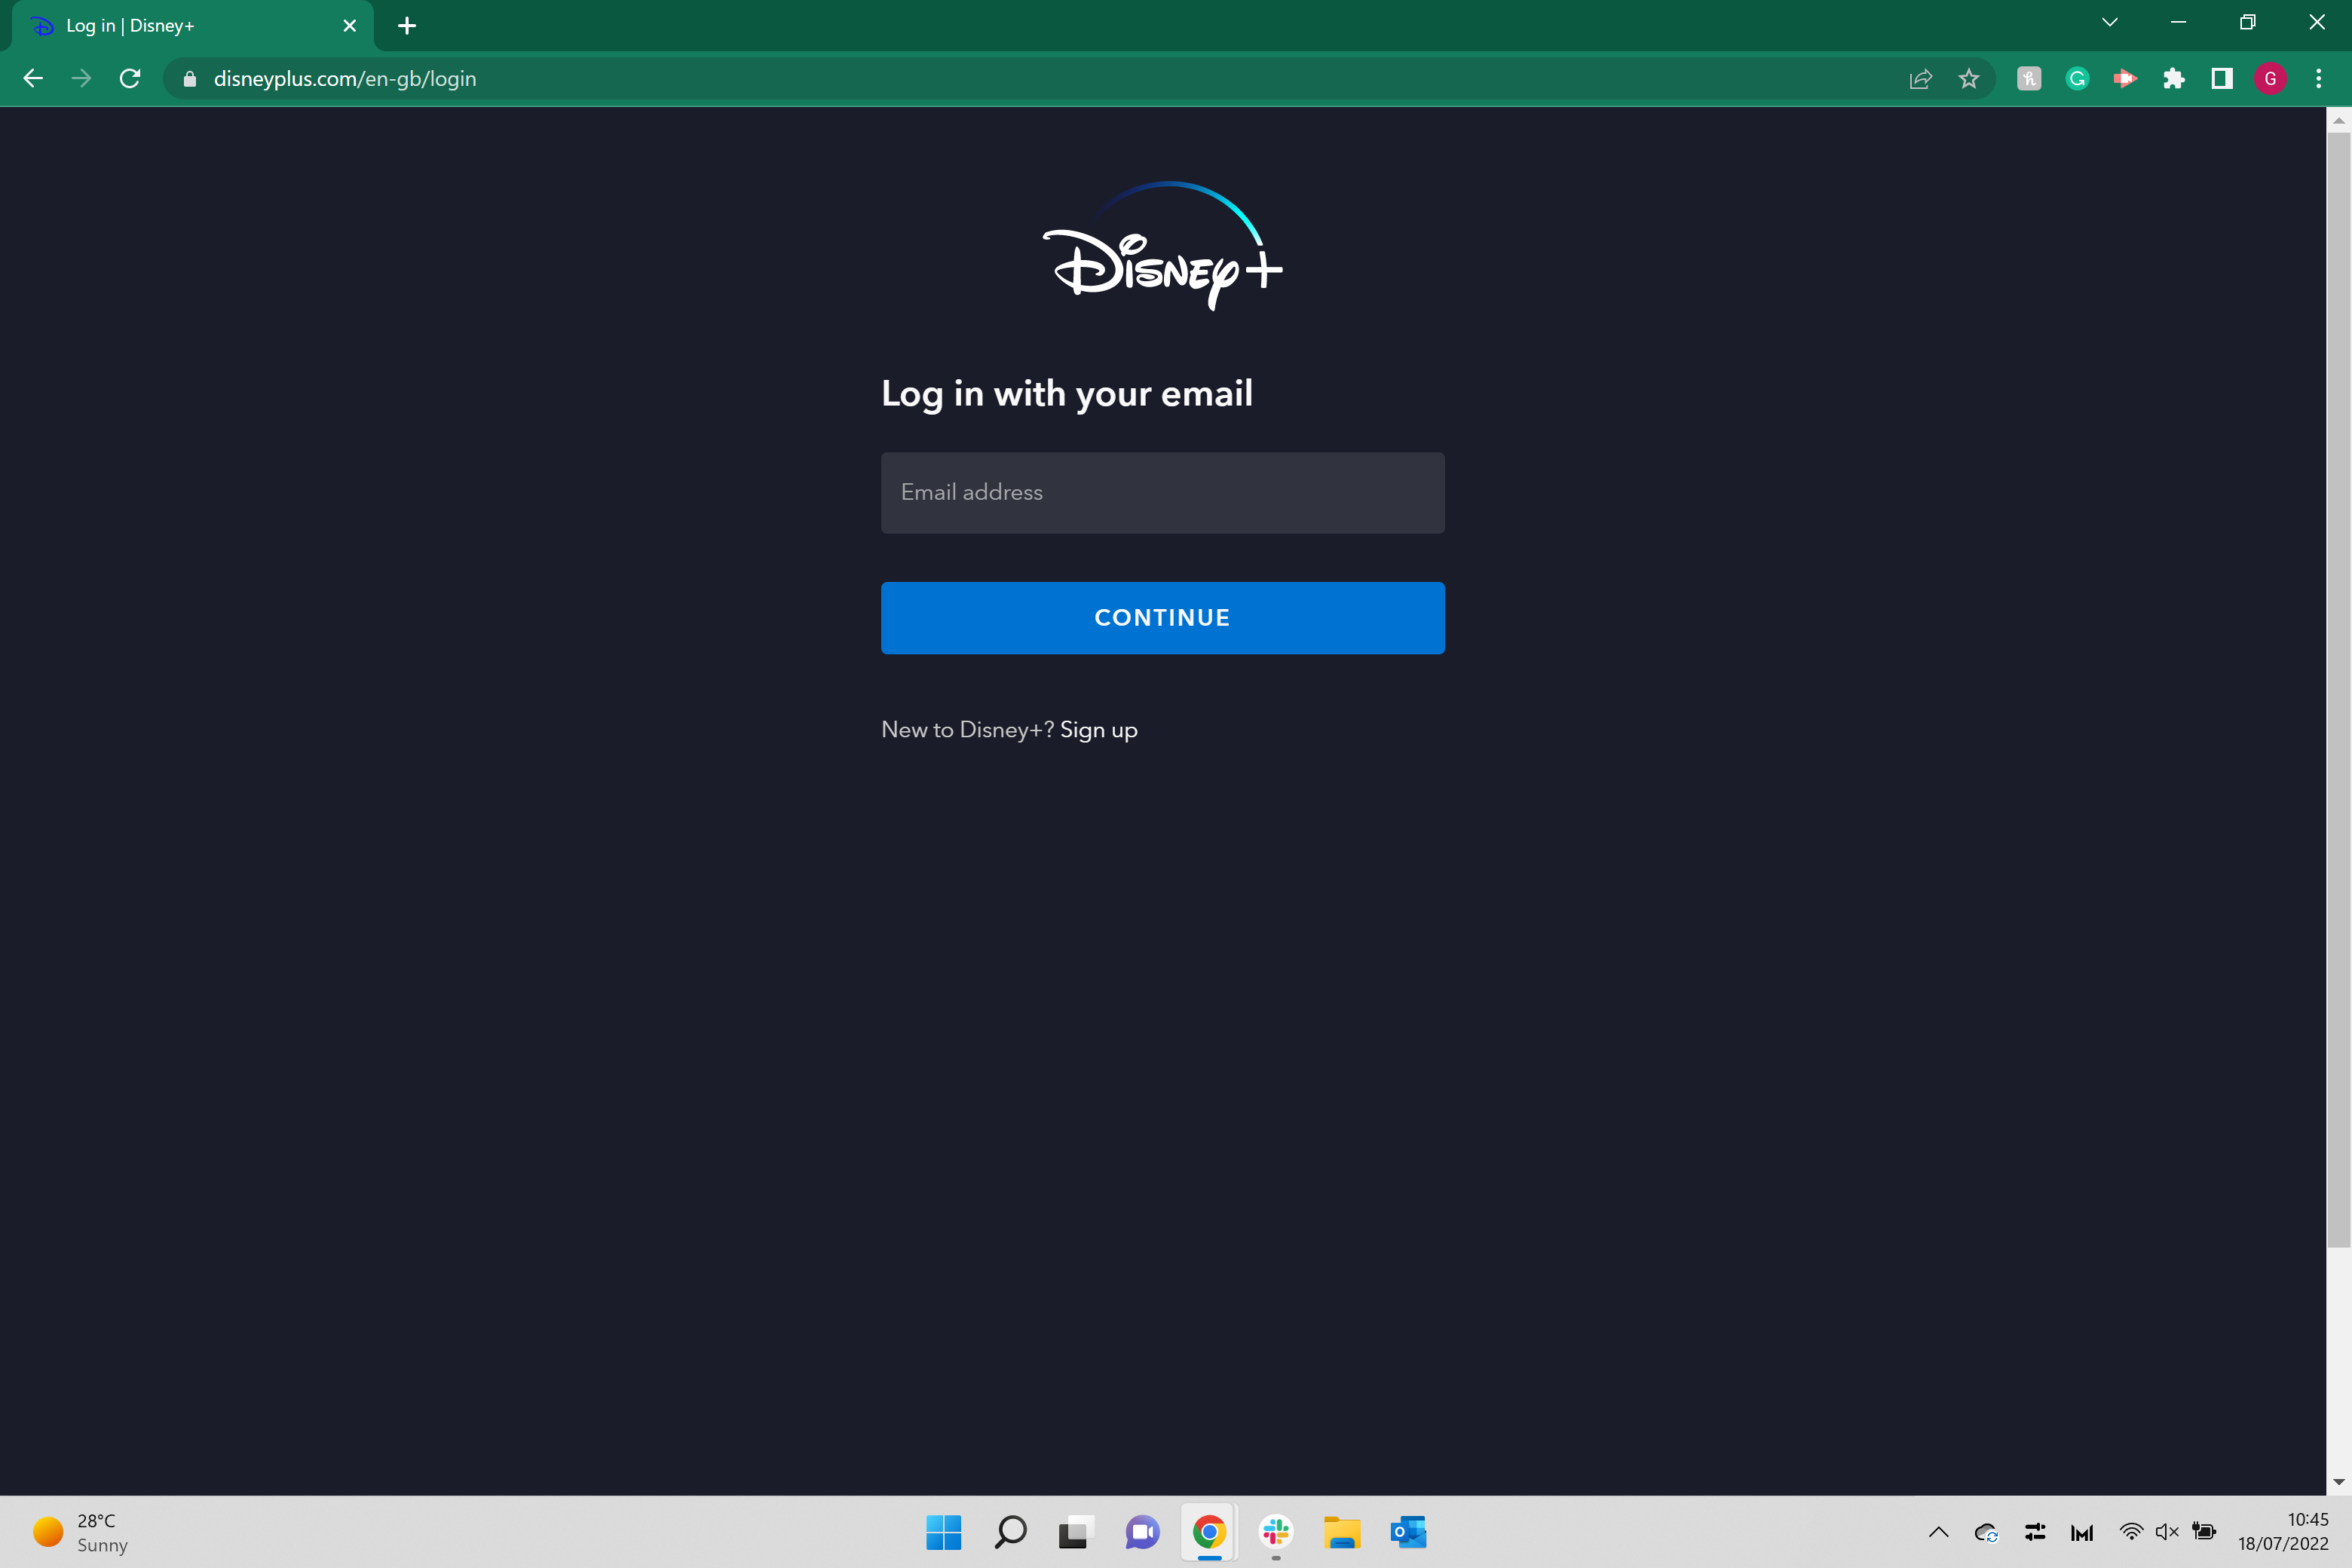This screenshot has width=2352, height=1568.
Task: Open the Extensions puzzle-piece menu
Action: point(2173,79)
